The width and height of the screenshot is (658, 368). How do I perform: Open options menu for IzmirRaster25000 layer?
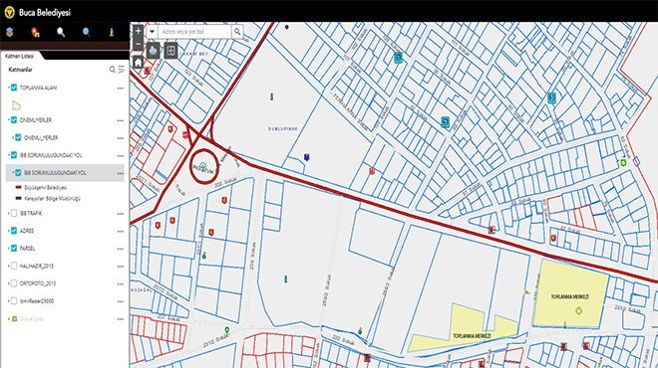121,301
